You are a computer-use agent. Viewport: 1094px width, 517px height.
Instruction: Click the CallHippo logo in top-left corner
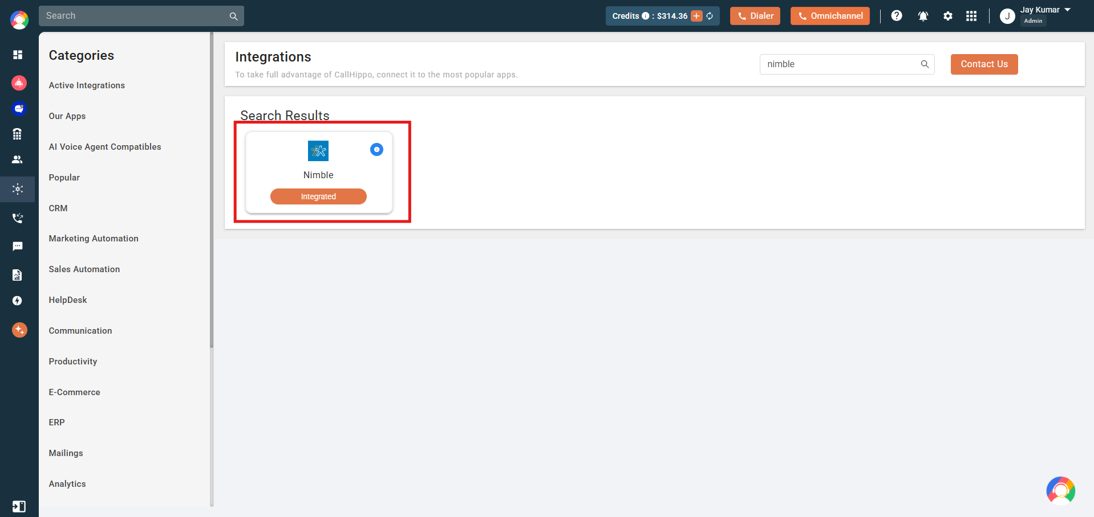pyautogui.click(x=19, y=20)
